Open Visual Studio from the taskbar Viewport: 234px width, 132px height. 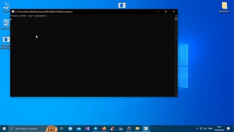(x=87, y=129)
